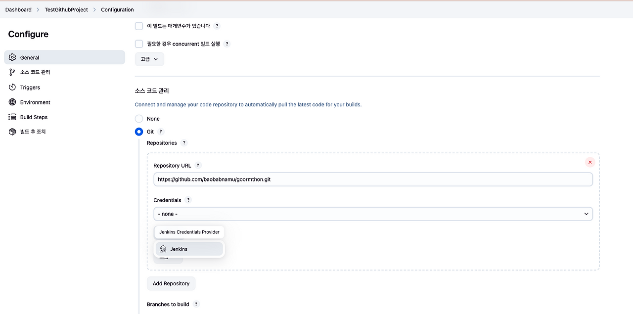Click the source code branch icon in sidebar
Screen dimensions: 633x314
[x=12, y=72]
